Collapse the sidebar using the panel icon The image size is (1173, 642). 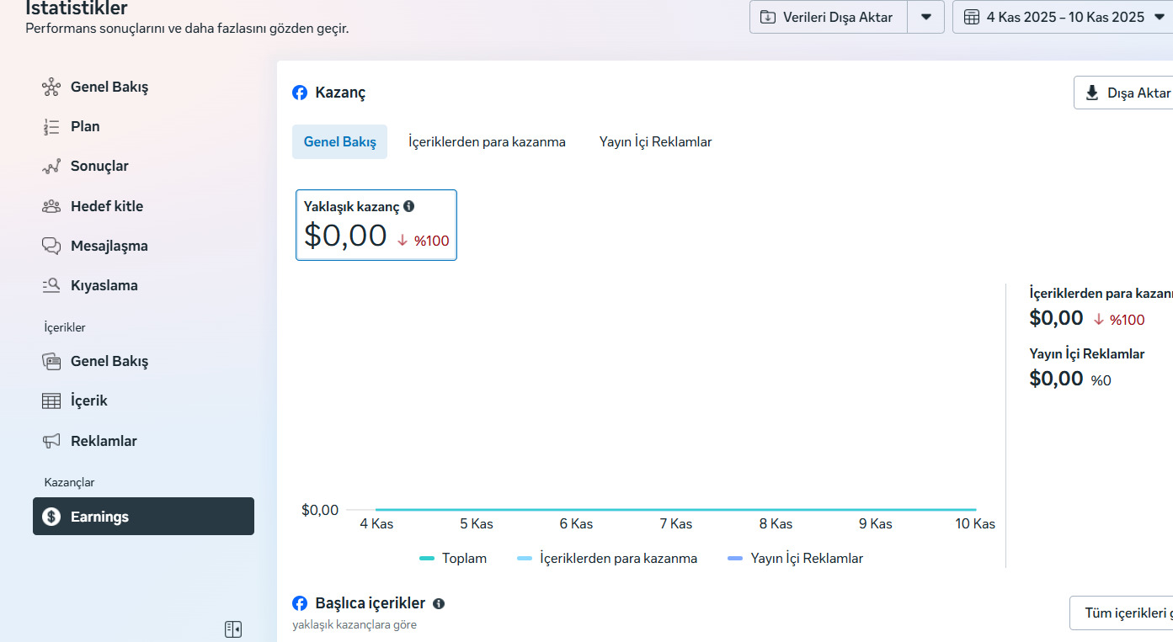click(x=233, y=629)
